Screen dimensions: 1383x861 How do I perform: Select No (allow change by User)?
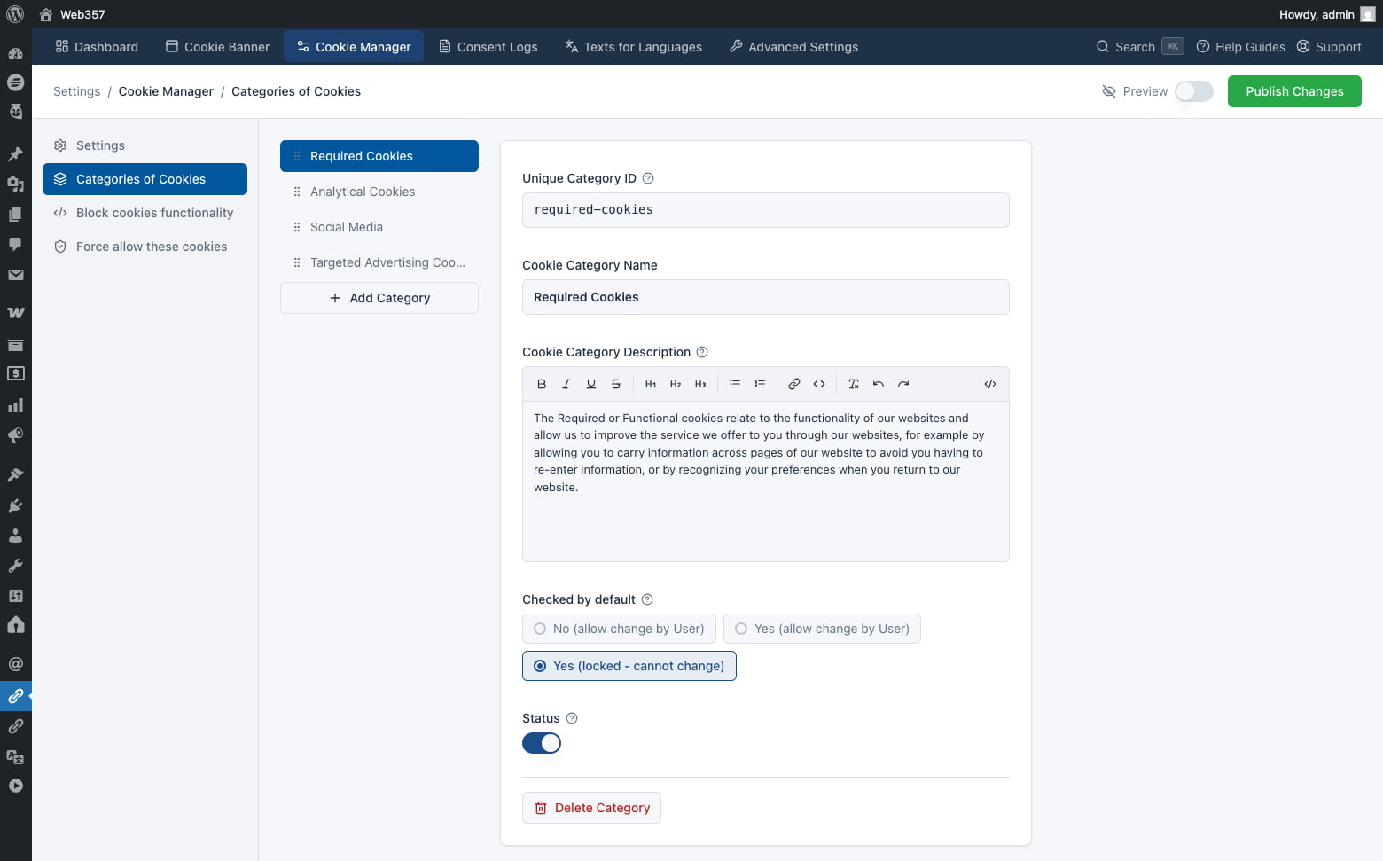619,629
